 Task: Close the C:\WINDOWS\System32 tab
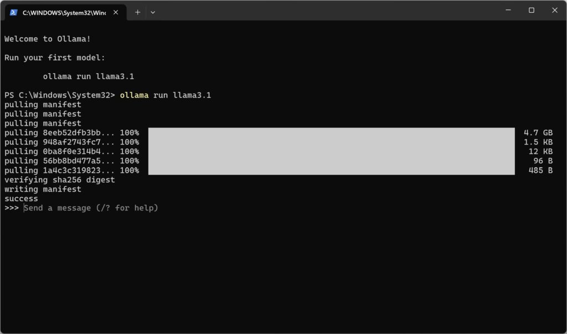[116, 12]
